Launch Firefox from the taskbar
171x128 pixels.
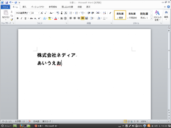click(21, 126)
